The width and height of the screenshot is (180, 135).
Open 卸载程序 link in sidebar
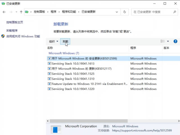pyautogui.click(x=12, y=31)
